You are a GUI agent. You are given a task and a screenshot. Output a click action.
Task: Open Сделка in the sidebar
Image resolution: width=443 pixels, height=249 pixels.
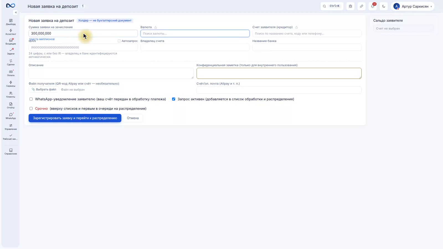tap(11, 62)
